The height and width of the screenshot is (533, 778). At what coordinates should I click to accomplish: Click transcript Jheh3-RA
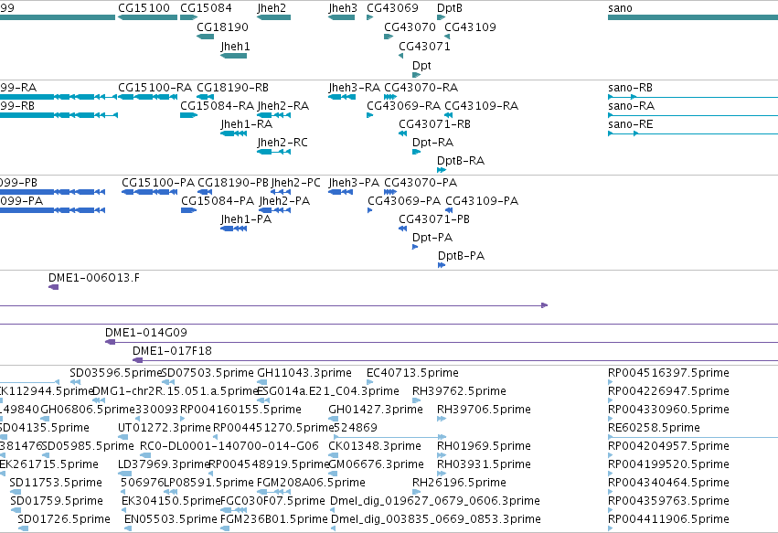[x=355, y=88]
